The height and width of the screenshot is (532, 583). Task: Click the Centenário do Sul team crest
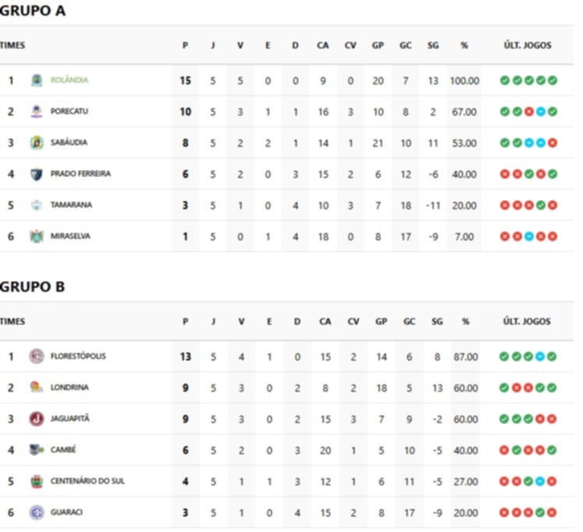(x=37, y=481)
